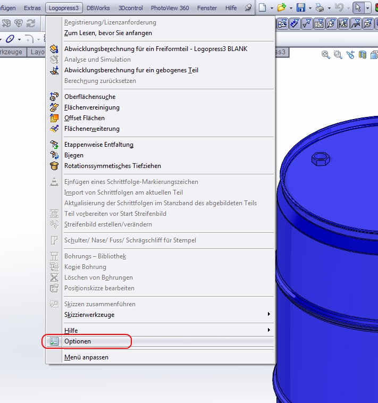Click the Flächenvereinigung icon
378x403 pixels.
pos(54,107)
